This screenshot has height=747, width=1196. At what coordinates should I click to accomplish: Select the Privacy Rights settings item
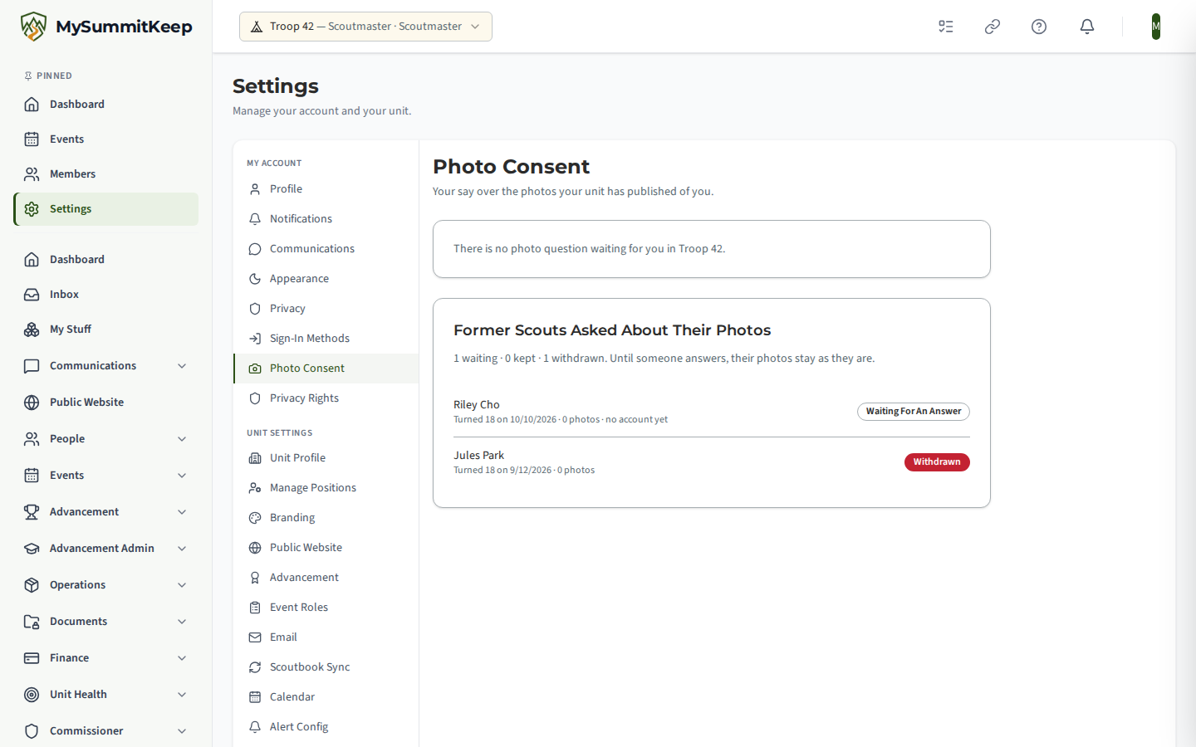[326, 398]
